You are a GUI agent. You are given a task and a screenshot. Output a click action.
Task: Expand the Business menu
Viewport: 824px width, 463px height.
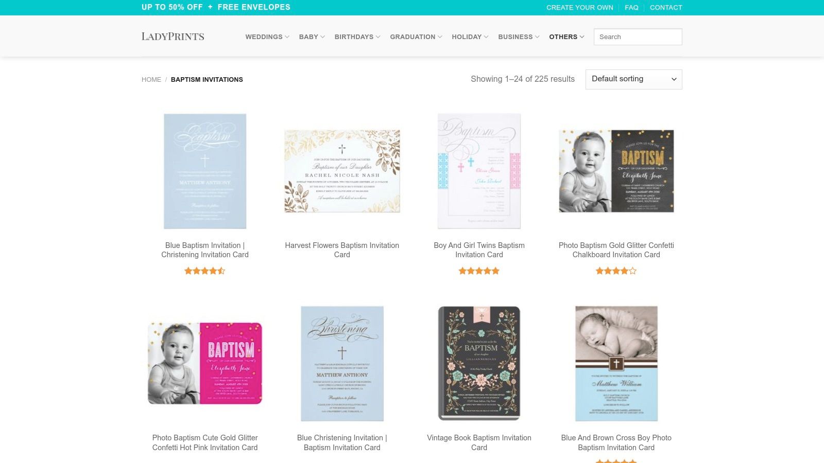click(x=519, y=37)
